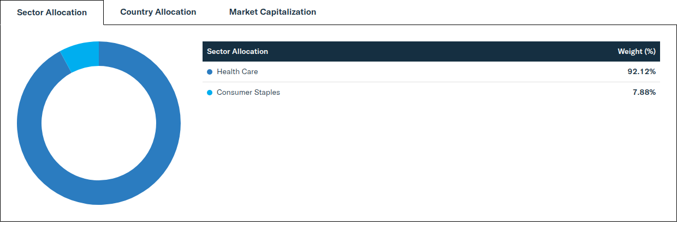Click the white center of the donut chart
This screenshot has width=677, height=231.
coord(99,123)
